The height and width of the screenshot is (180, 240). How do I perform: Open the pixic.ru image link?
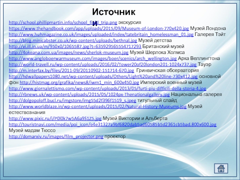(55, 118)
